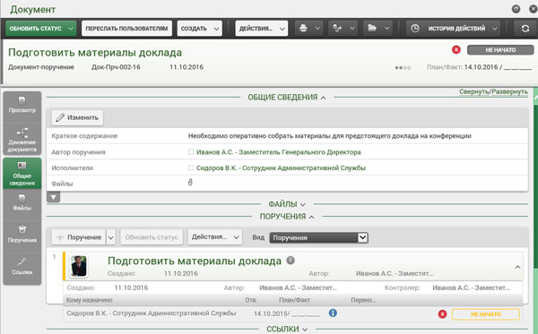Click the assignee photo thumbnail
Viewport: 538px width, 334px height.
79,266
